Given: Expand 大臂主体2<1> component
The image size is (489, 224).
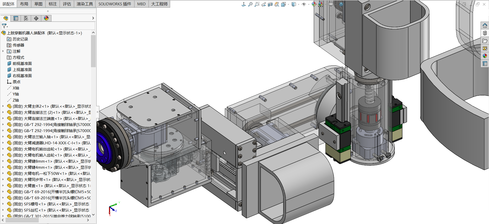Looking at the screenshot, I should [x=3, y=106].
